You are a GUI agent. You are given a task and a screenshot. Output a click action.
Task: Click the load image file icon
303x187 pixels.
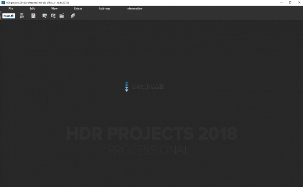tap(22, 16)
